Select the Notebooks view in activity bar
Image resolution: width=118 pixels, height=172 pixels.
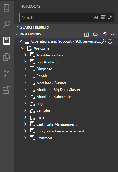tap(7, 41)
